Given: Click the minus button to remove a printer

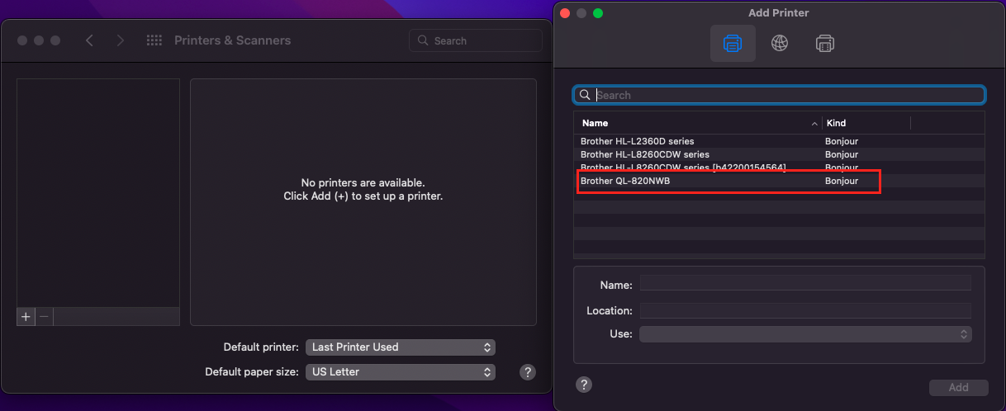Looking at the screenshot, I should coord(45,316).
